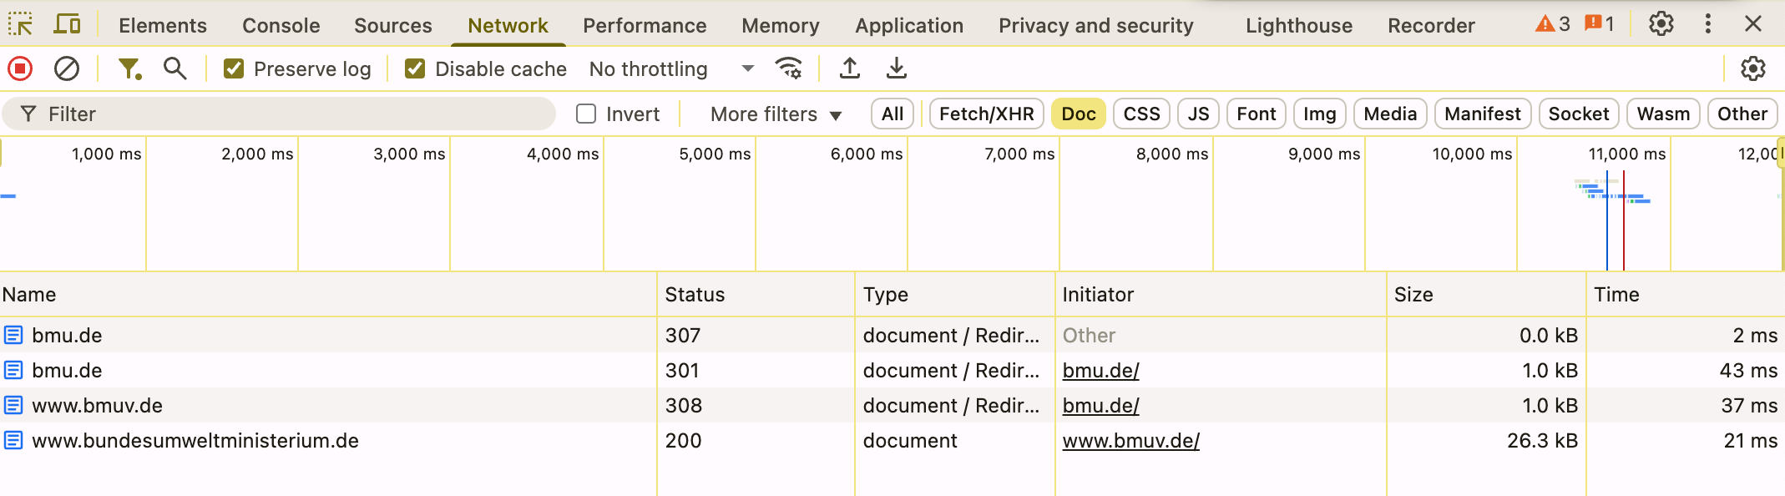Viewport: 1785px width, 496px height.
Task: Uncheck the Disable cache checkbox
Action: 415,68
